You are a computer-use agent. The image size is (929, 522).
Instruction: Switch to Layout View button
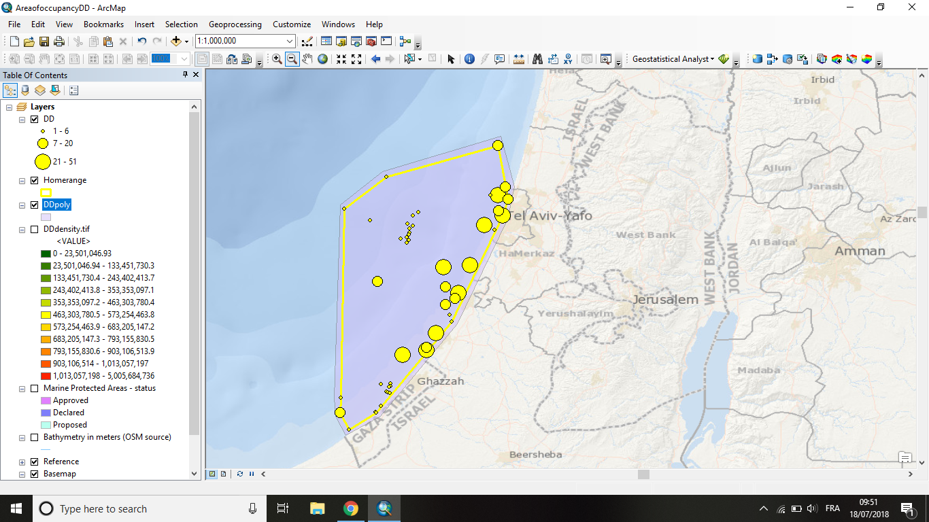point(224,474)
